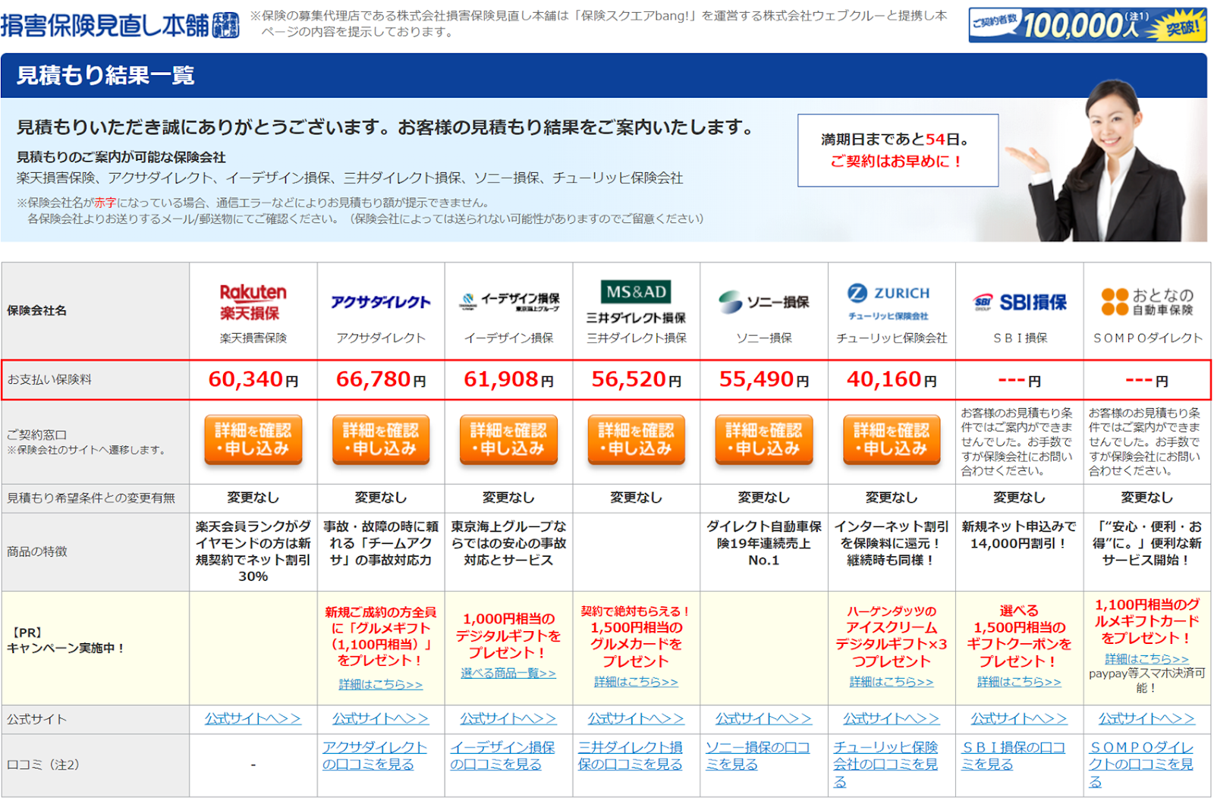Open SBI損保の口コミを見る link

click(x=1013, y=755)
